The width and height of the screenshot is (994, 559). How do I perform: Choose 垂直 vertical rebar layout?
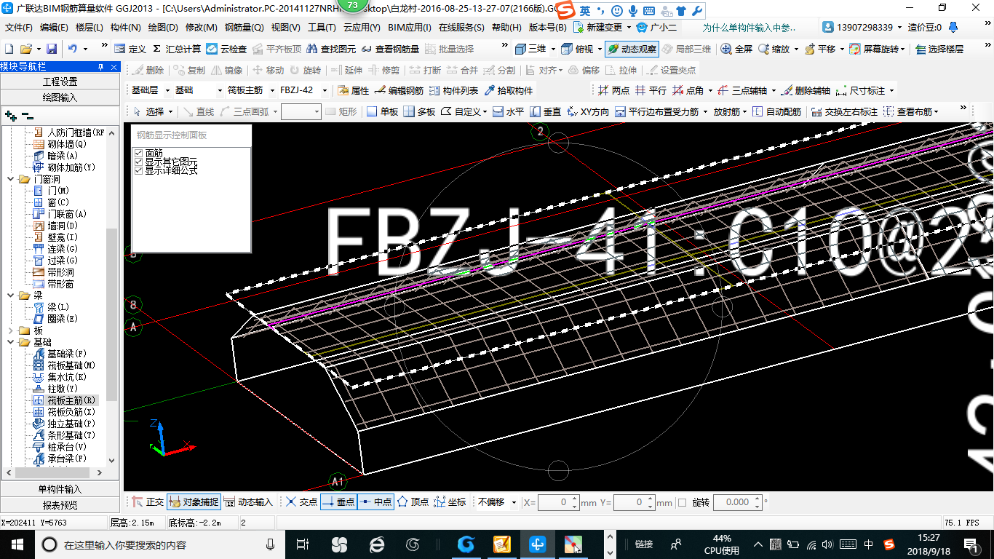click(546, 111)
